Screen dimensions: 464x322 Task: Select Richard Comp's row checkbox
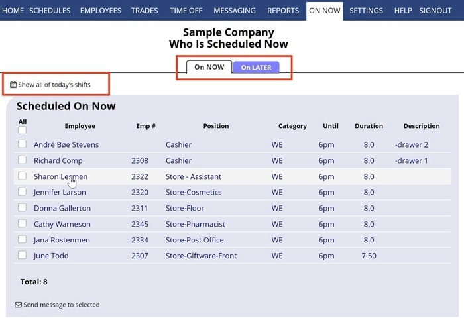pyautogui.click(x=22, y=160)
